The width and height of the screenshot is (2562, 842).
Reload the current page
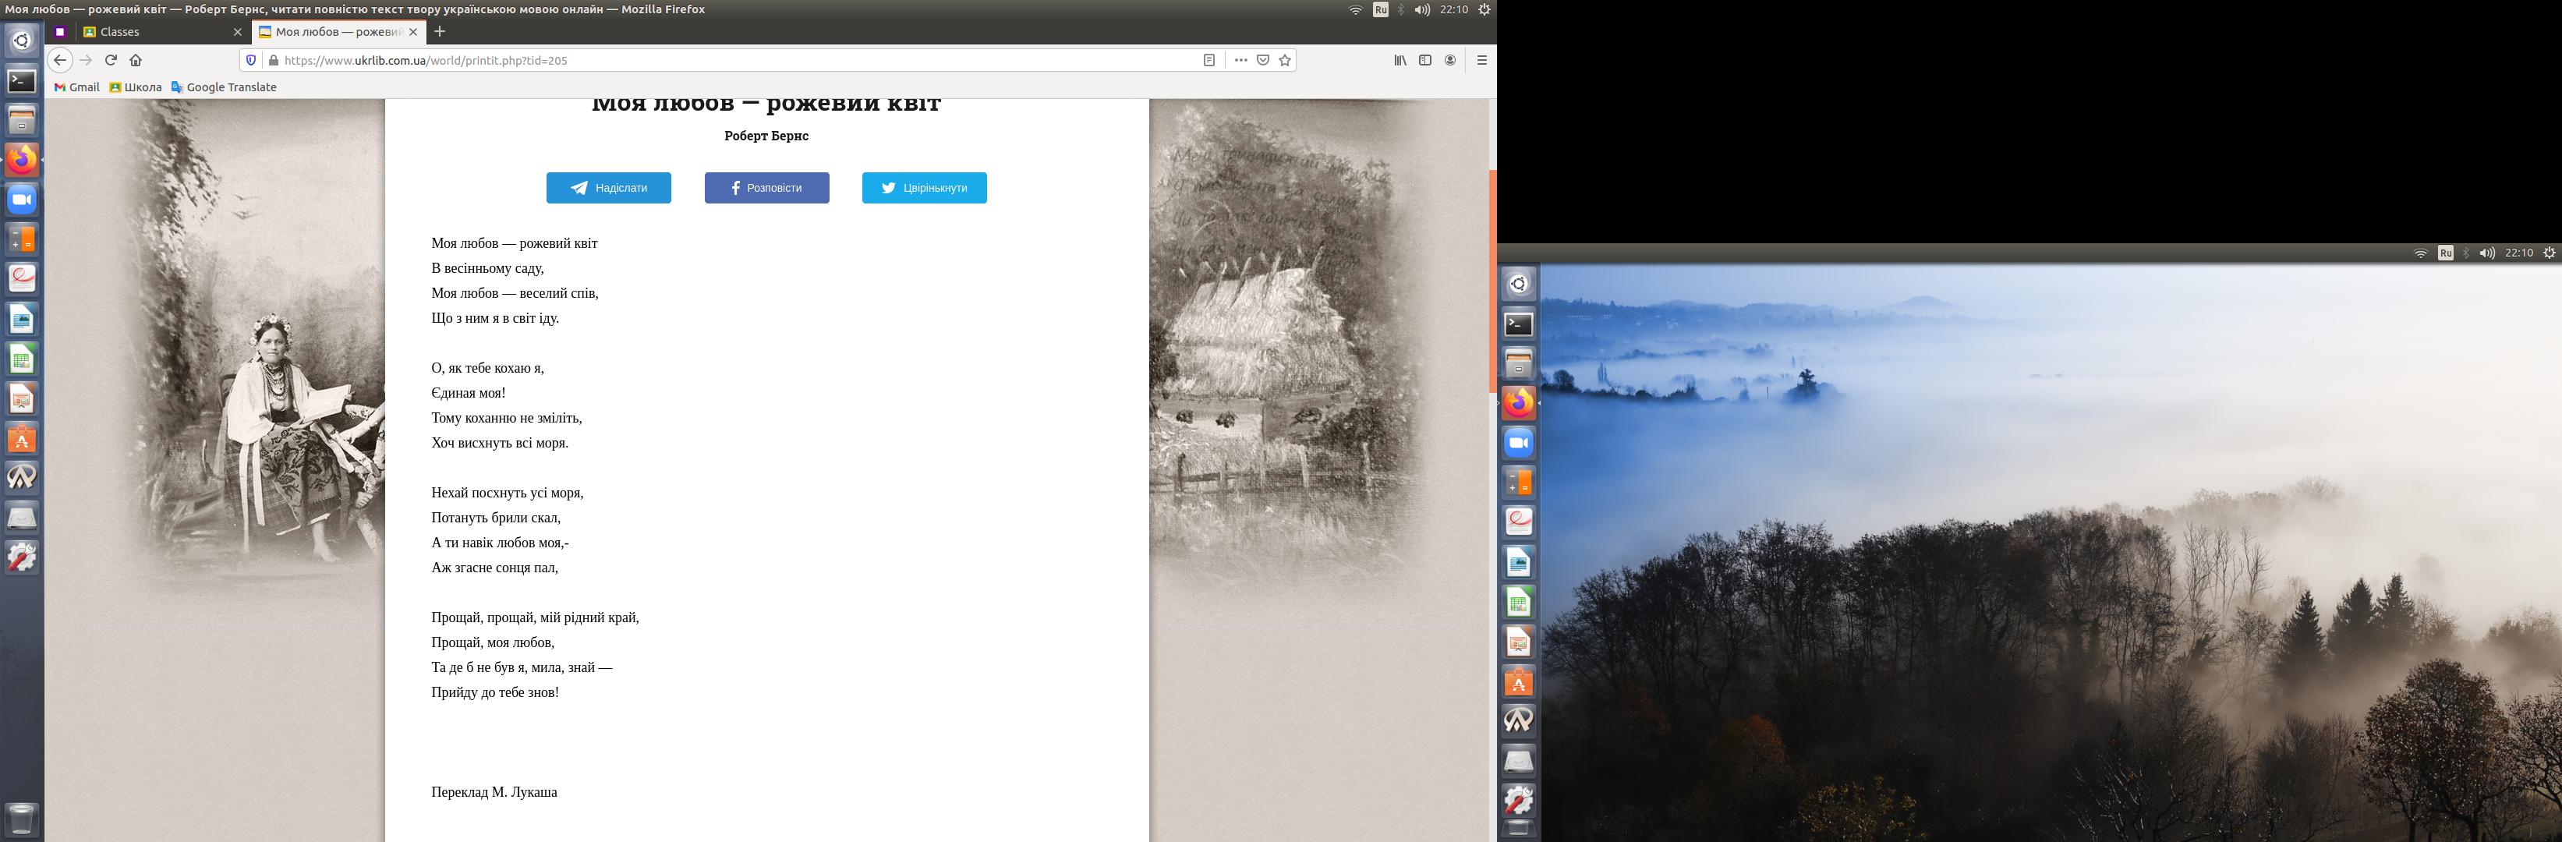[111, 60]
